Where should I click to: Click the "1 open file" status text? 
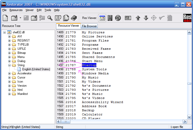coord(177,127)
